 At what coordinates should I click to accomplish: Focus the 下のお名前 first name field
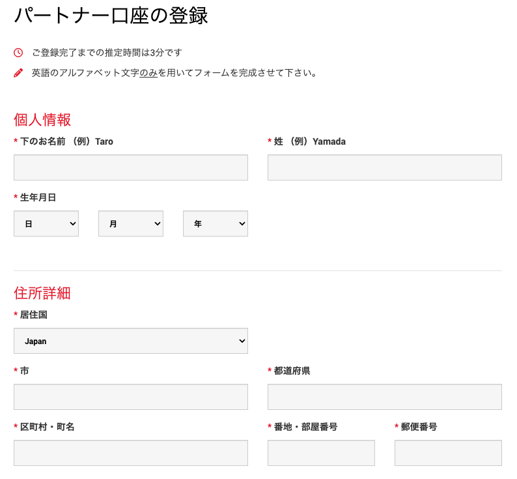[x=130, y=167]
